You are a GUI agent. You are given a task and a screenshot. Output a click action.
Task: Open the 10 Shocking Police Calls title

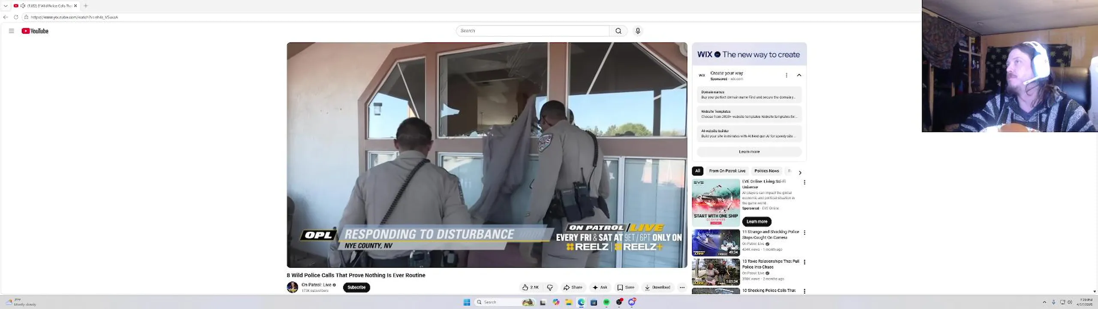(x=769, y=291)
